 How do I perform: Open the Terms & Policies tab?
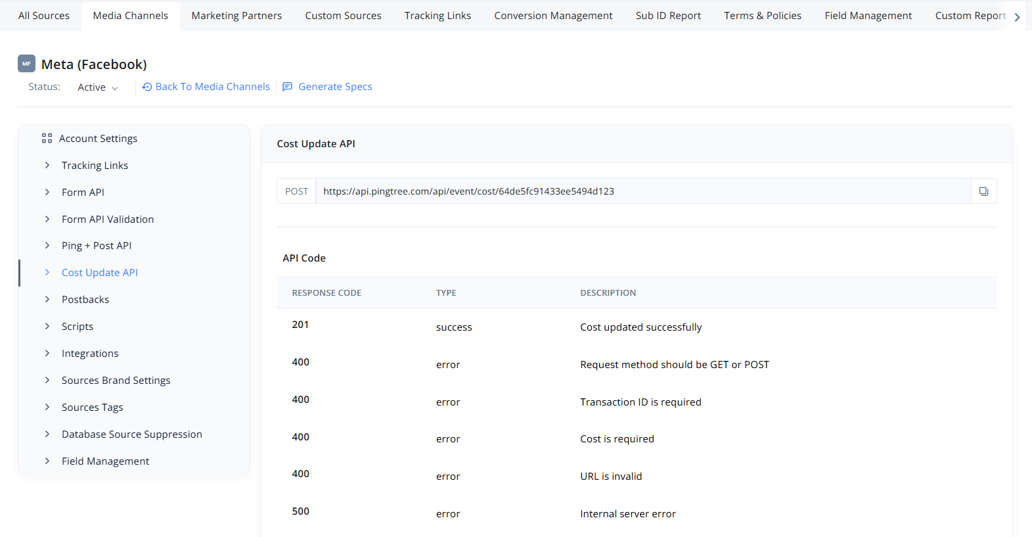pyautogui.click(x=763, y=16)
